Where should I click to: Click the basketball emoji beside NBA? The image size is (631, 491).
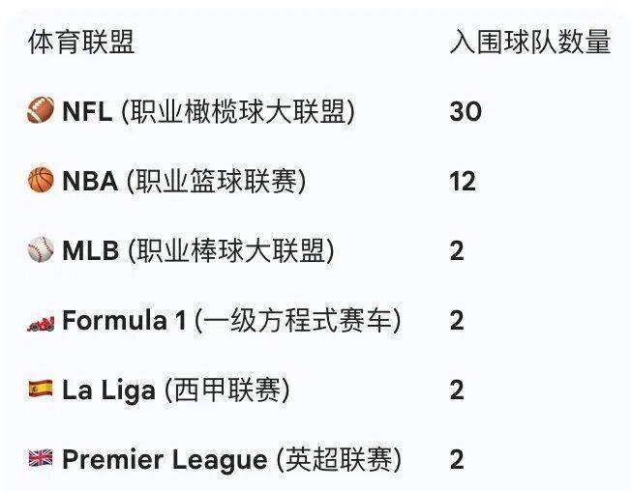click(41, 182)
